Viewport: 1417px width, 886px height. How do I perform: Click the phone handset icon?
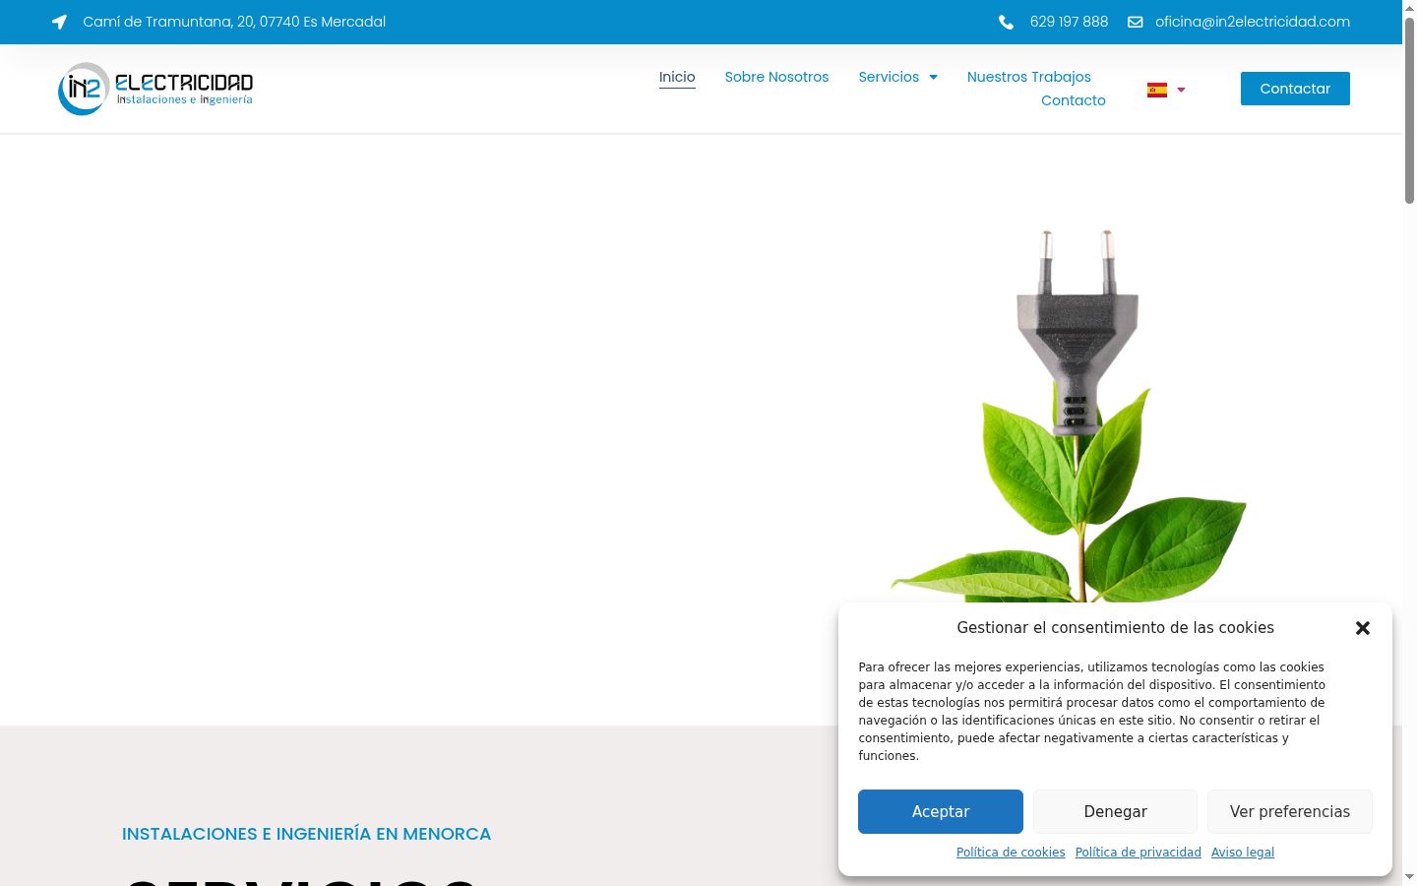click(x=1006, y=22)
